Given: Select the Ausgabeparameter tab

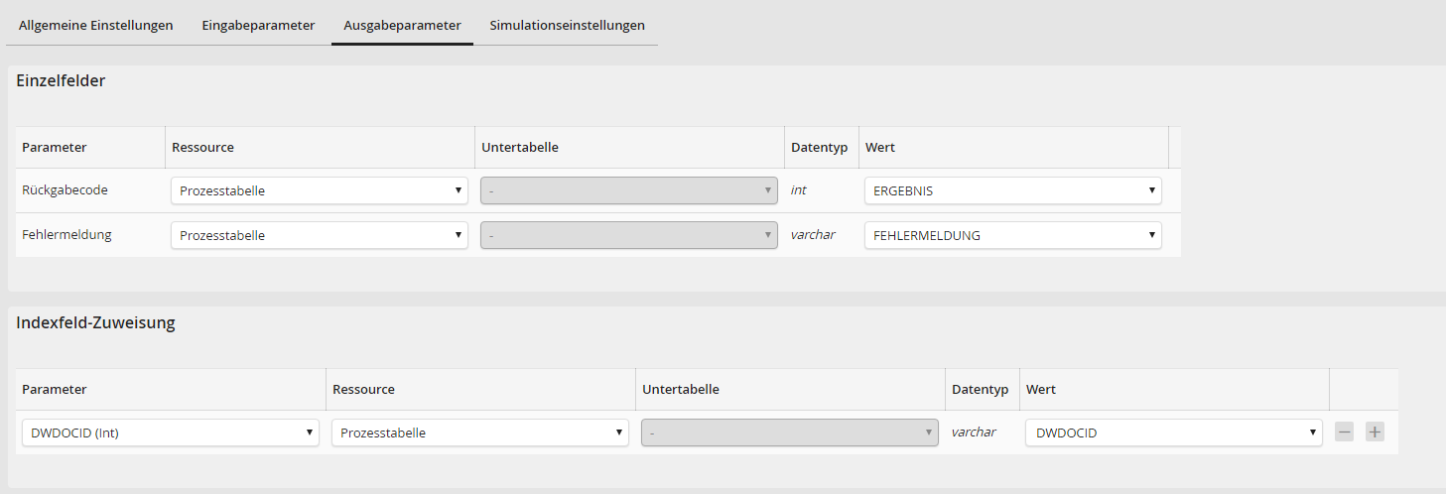Looking at the screenshot, I should point(402,25).
